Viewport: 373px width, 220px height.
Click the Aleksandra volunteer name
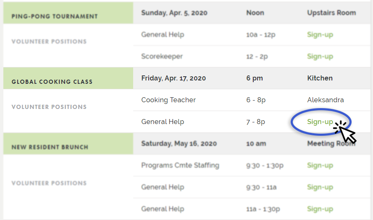(326, 100)
